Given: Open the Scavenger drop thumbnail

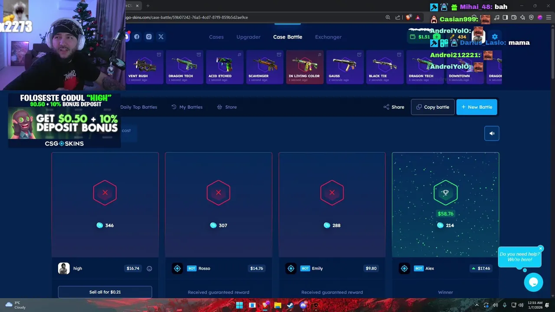Looking at the screenshot, I should [x=264, y=67].
